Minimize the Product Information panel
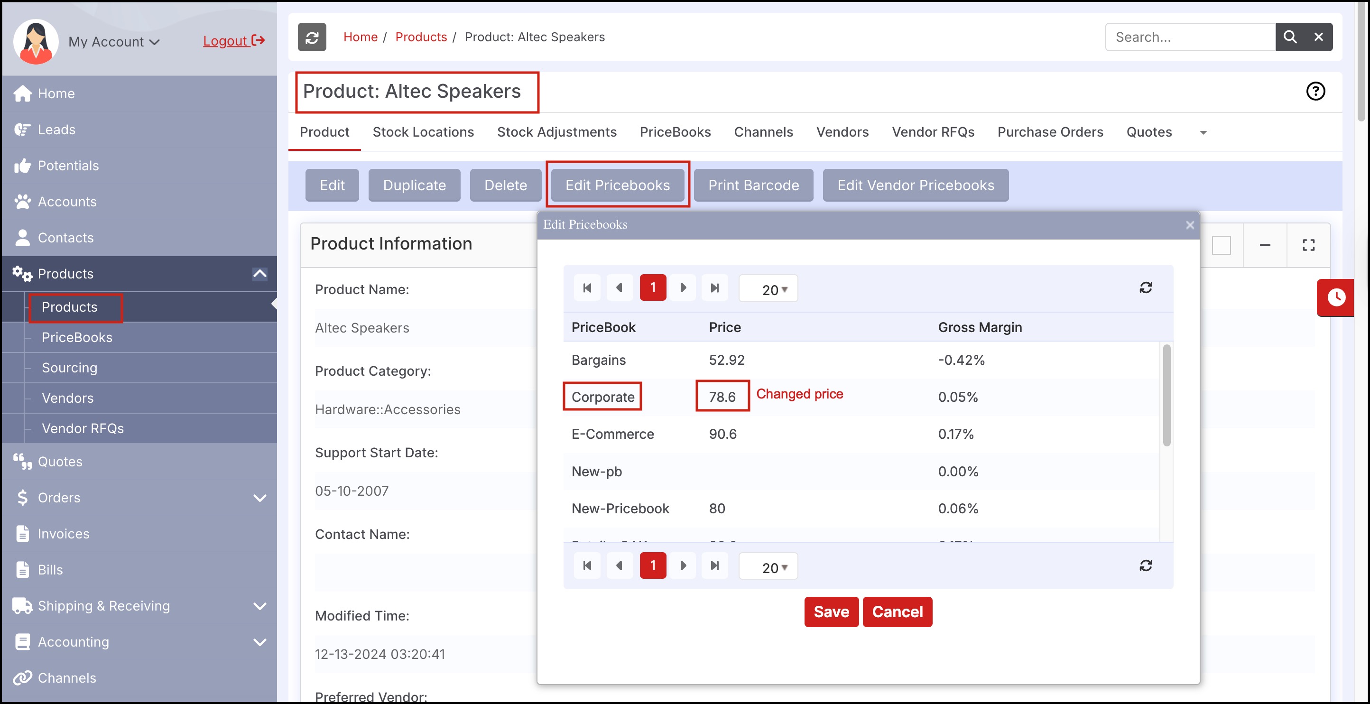1370x704 pixels. point(1265,245)
